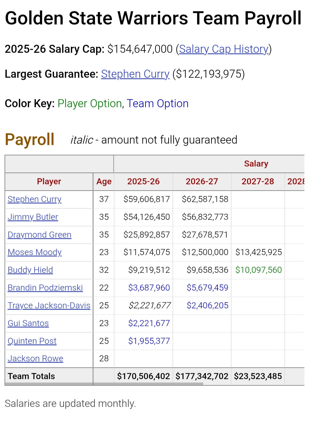Select the 2027-28 column header
Image resolution: width=309 pixels, height=422 pixels.
pyautogui.click(x=257, y=181)
